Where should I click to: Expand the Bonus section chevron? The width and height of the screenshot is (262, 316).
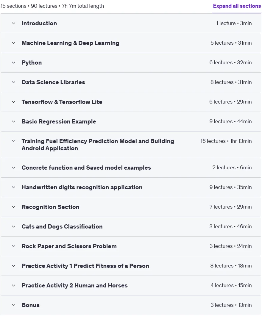pyautogui.click(x=13, y=305)
